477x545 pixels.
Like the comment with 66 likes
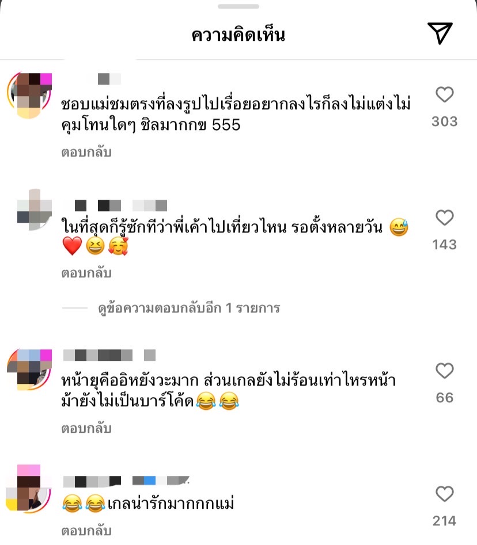coord(445,371)
